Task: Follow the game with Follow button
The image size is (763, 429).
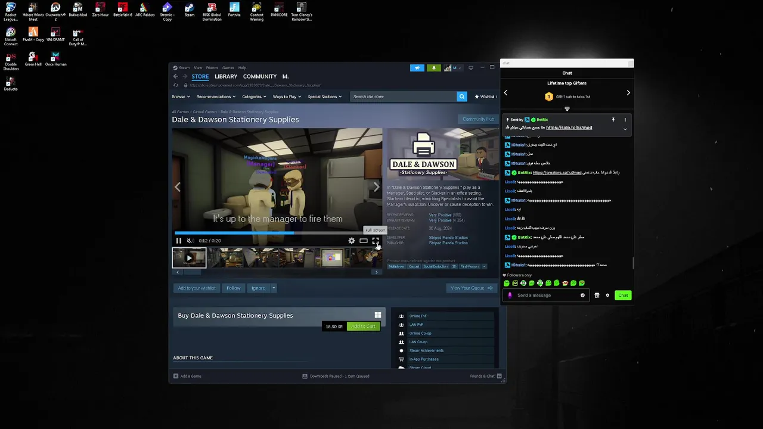Action: [233, 288]
